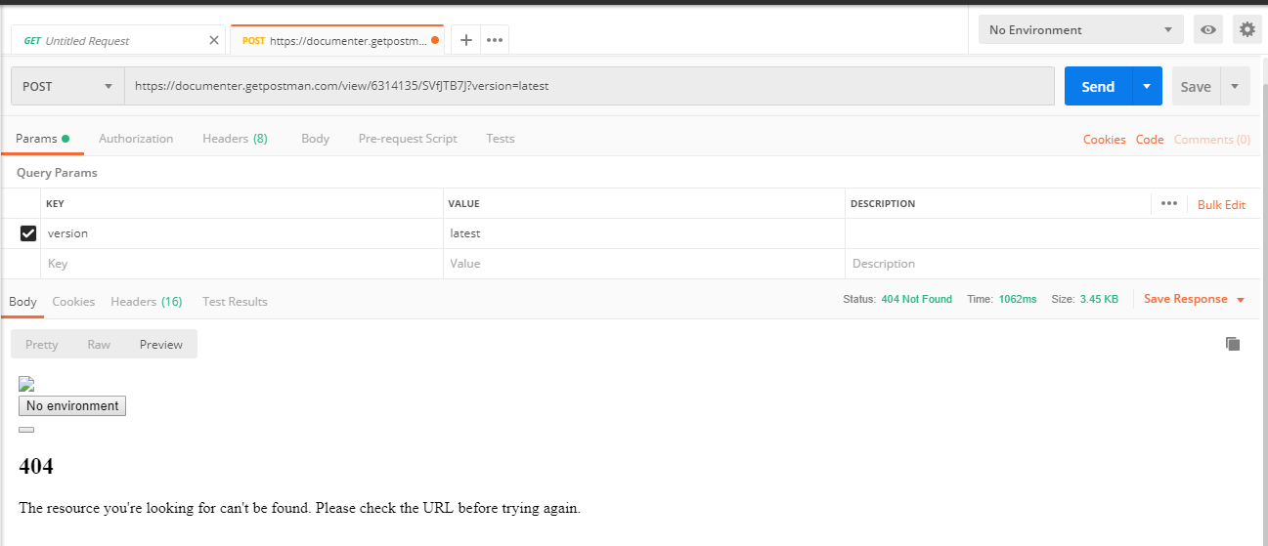This screenshot has width=1268, height=546.
Task: Click the empty Value placeholder field
Action: click(x=644, y=264)
